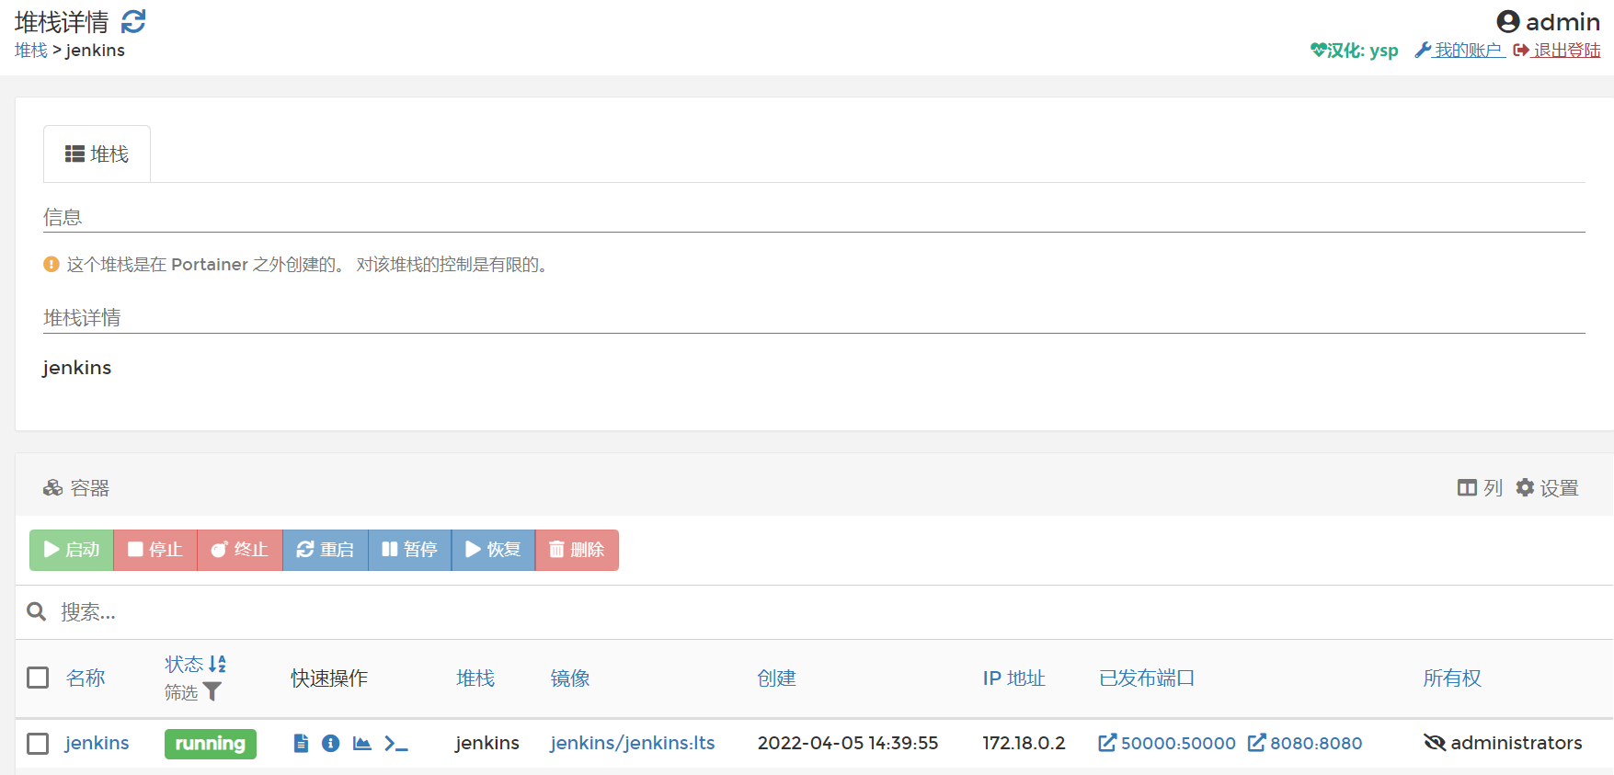Click the administrators ownership text
The width and height of the screenshot is (1614, 775).
tap(1517, 743)
